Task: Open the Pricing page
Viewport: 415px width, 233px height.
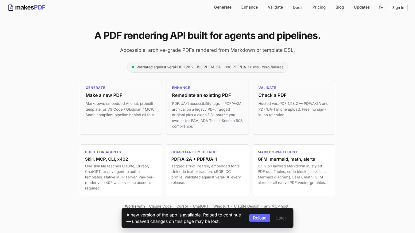Action: coord(319,7)
